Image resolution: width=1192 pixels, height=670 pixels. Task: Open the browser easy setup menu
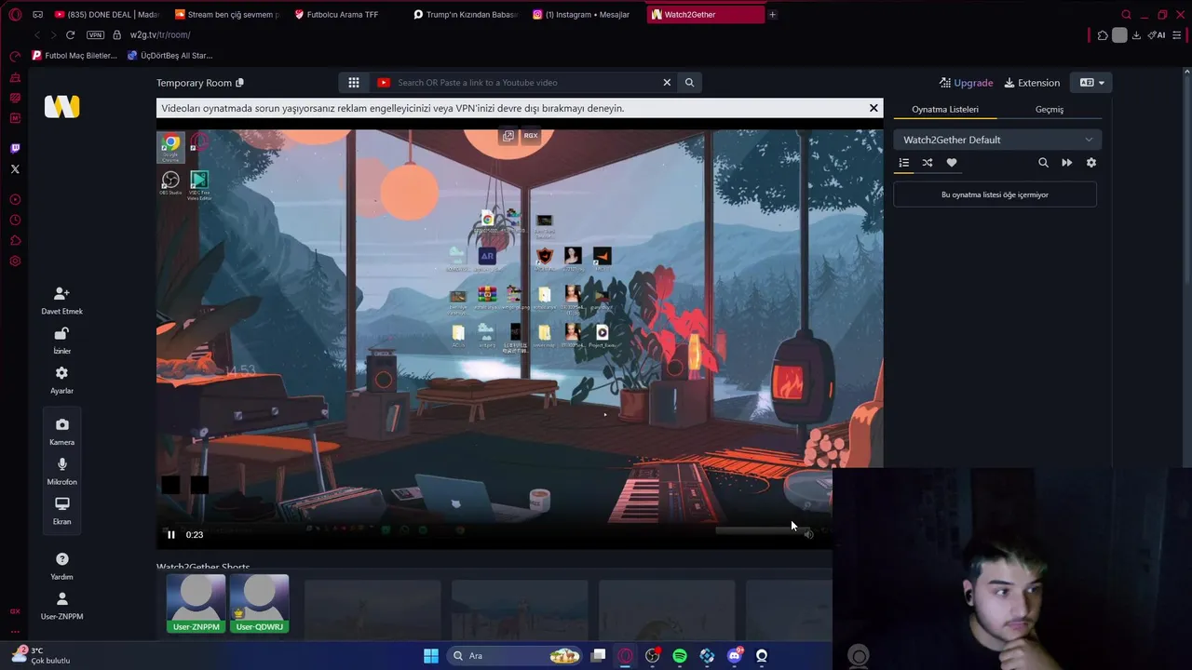pyautogui.click(x=1177, y=35)
